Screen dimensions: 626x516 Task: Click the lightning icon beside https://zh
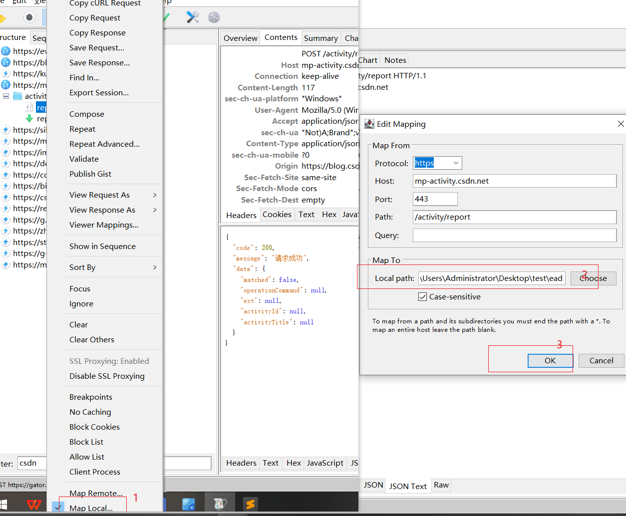pyautogui.click(x=5, y=231)
